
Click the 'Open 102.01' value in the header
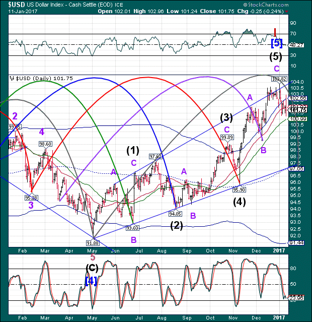(x=114, y=11)
